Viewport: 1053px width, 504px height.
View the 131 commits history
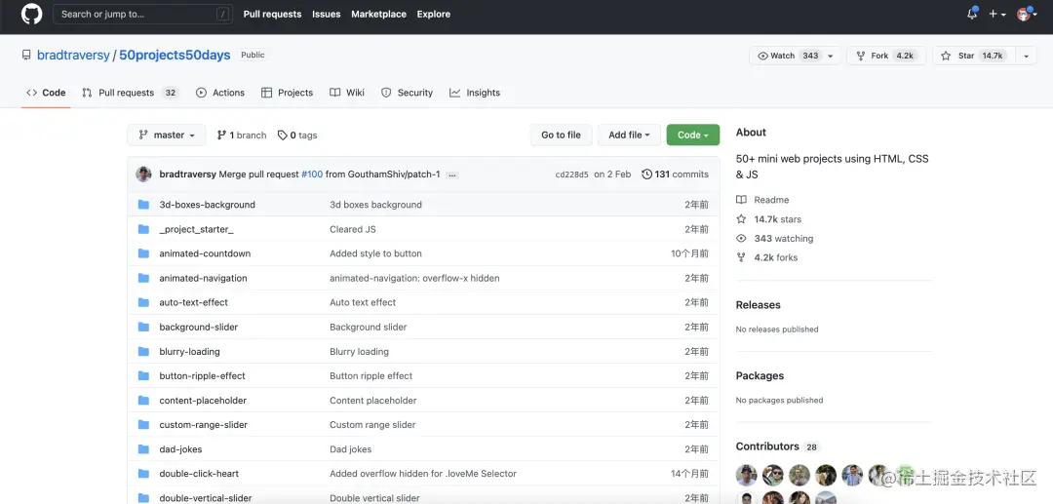pyautogui.click(x=675, y=174)
